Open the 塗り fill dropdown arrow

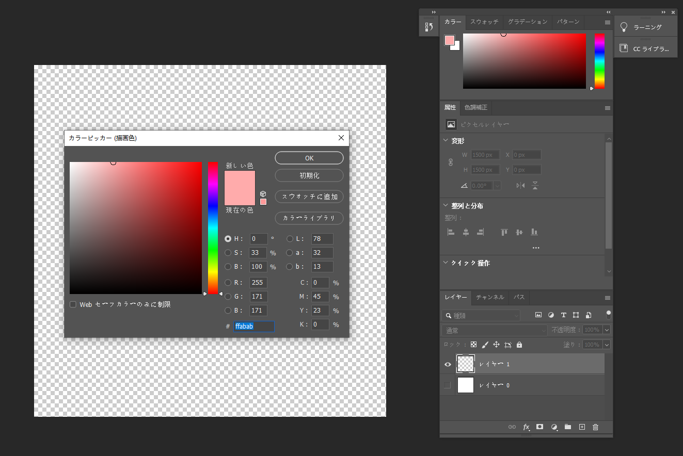tap(607, 345)
